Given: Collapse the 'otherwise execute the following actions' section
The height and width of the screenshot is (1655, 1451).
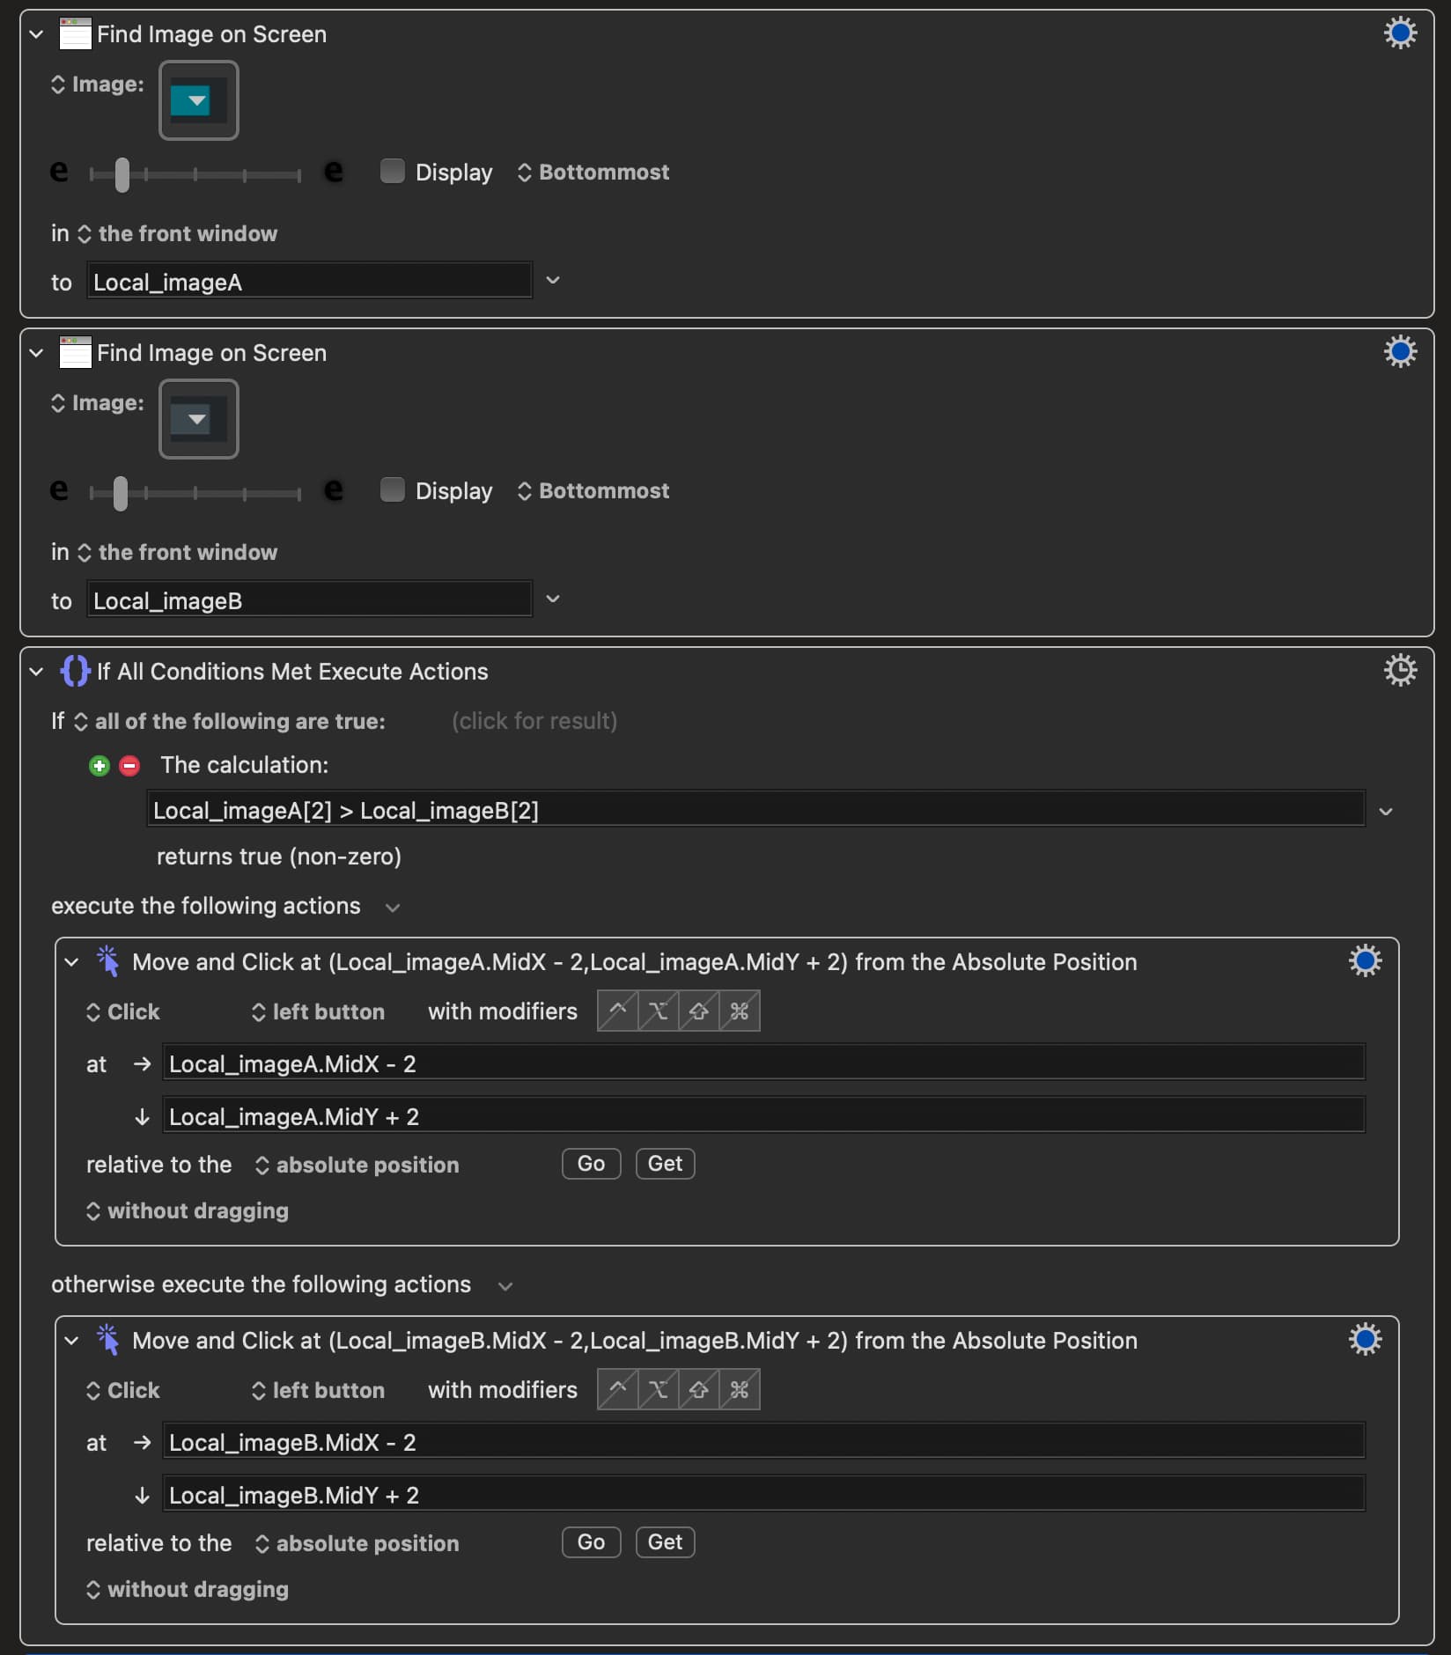Looking at the screenshot, I should [505, 1286].
